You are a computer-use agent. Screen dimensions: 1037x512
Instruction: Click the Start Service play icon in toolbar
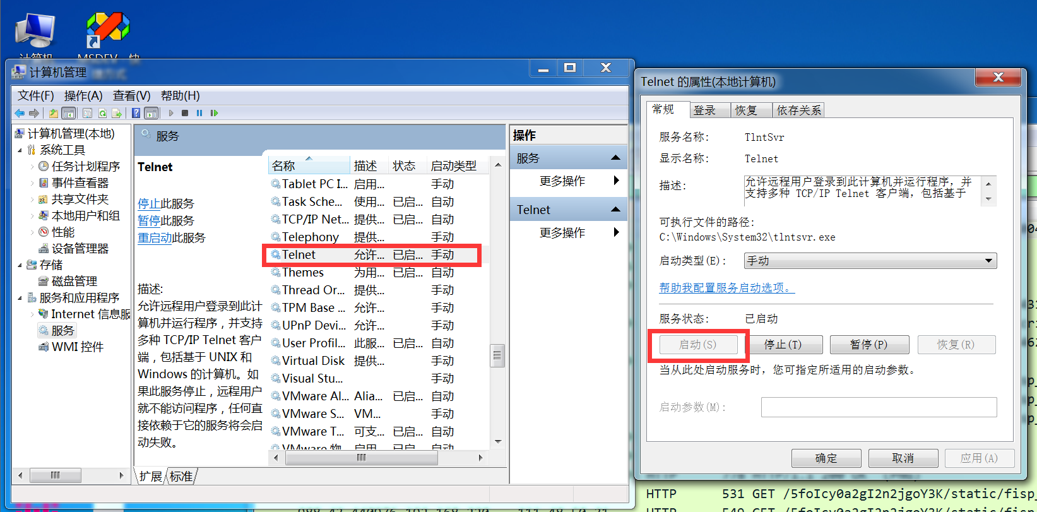tap(171, 113)
